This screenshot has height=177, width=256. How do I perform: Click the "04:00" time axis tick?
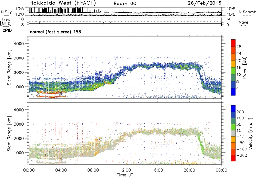[61, 170]
